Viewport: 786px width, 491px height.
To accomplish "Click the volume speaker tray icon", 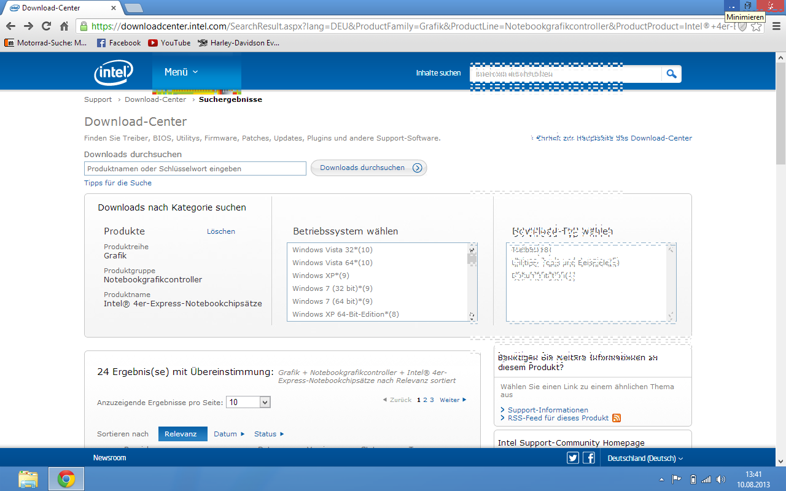I will click(721, 479).
